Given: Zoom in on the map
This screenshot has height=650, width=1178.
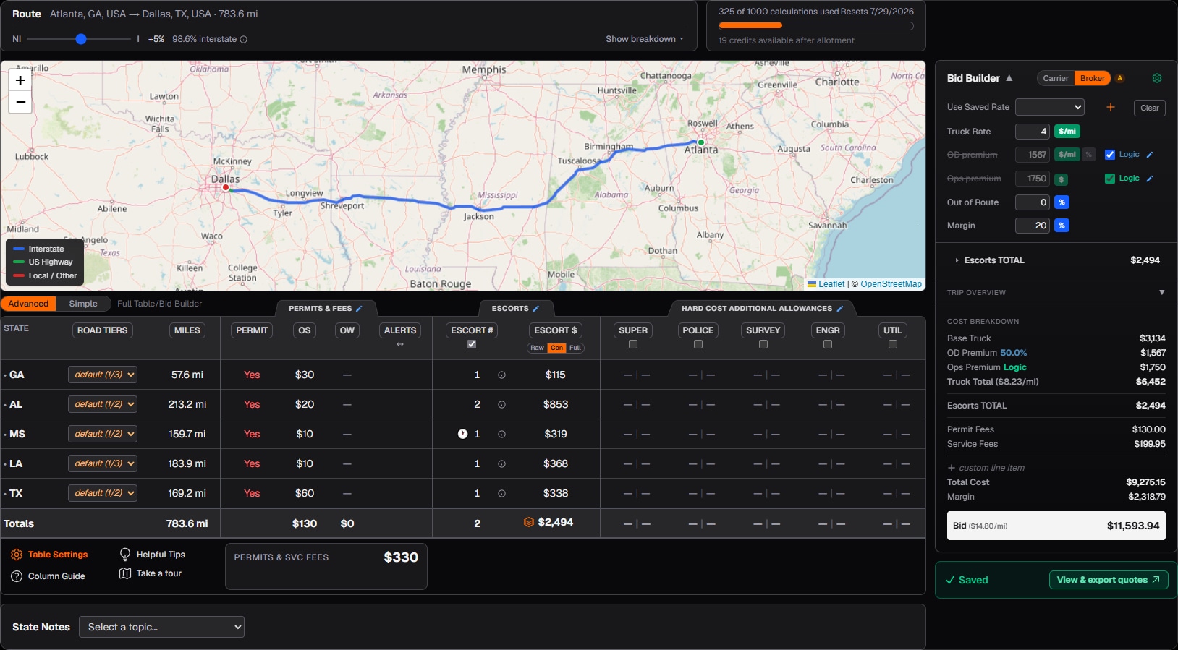Looking at the screenshot, I should coord(20,81).
